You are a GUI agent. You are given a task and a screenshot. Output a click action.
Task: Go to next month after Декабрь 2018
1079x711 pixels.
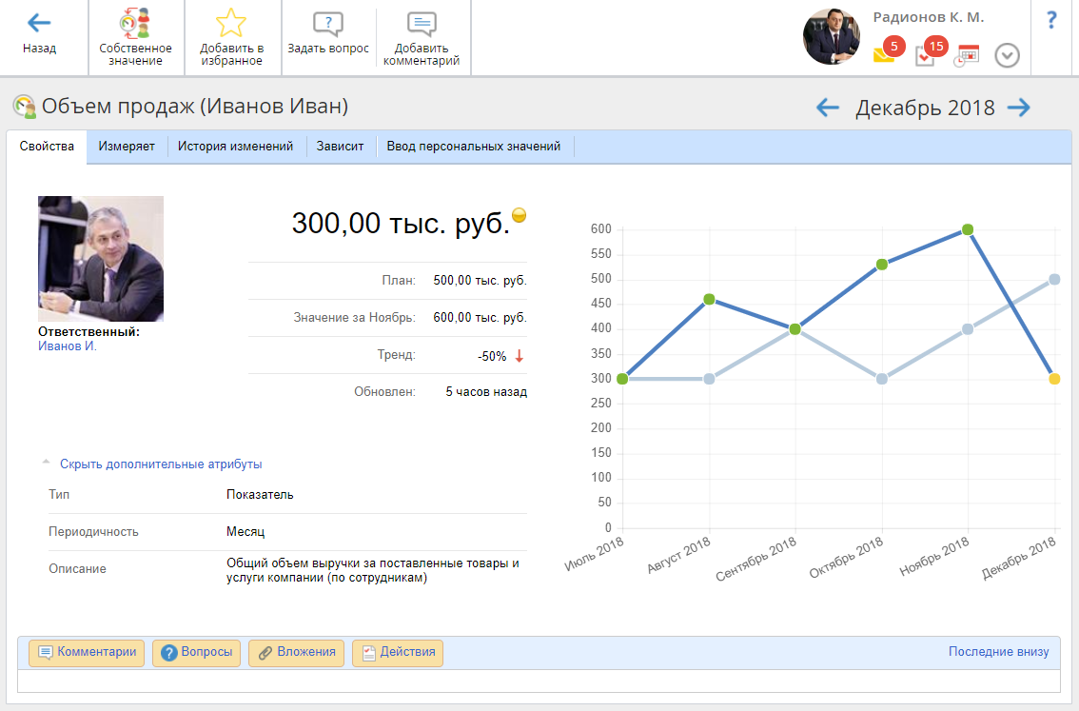[1019, 108]
